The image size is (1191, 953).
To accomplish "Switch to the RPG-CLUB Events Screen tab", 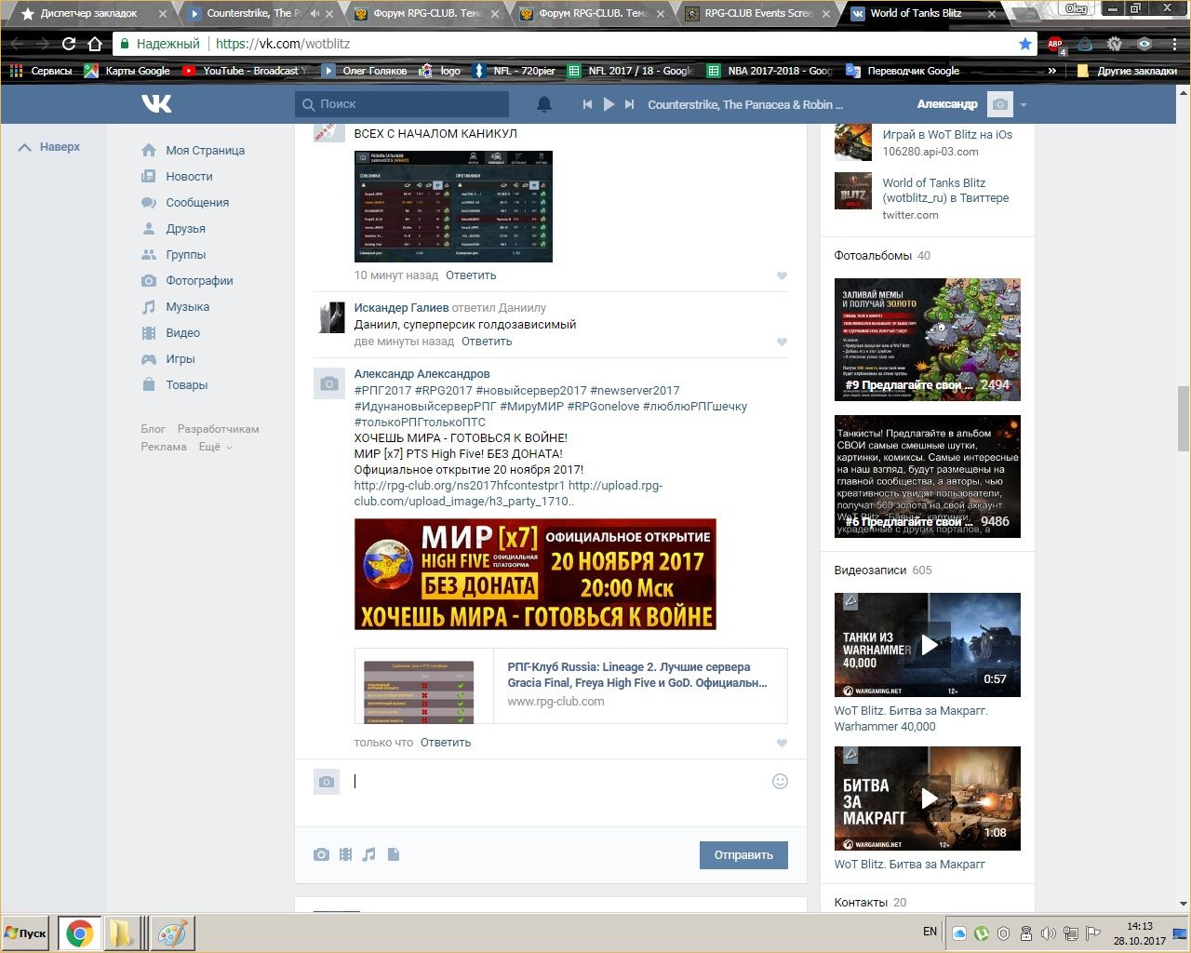I will (758, 14).
